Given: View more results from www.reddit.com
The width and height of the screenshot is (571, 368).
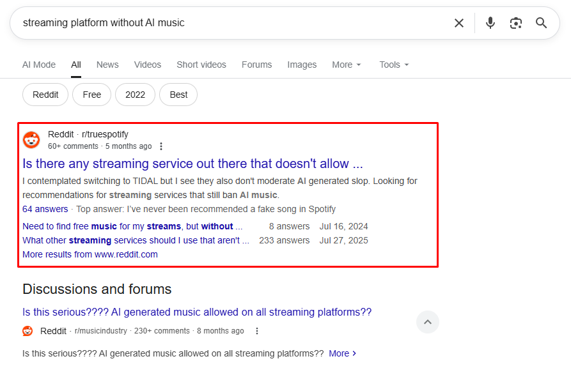Looking at the screenshot, I should (x=89, y=254).
